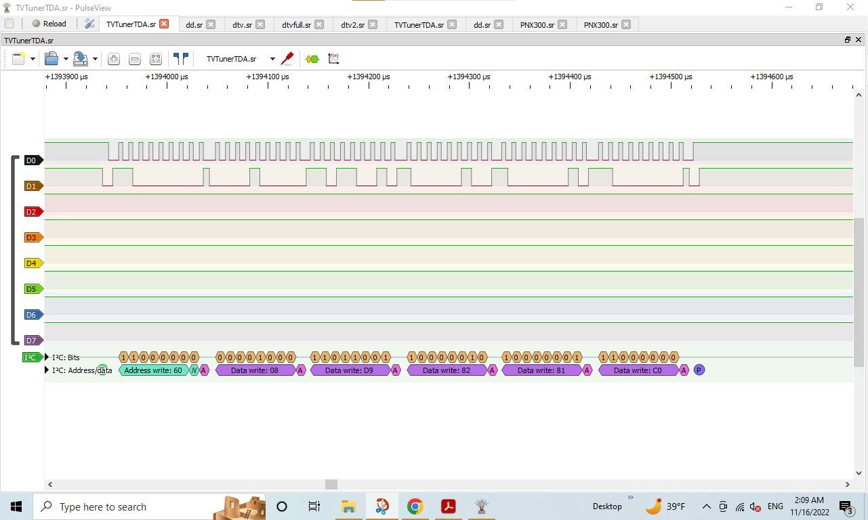Select the D6 channel label

pos(33,315)
